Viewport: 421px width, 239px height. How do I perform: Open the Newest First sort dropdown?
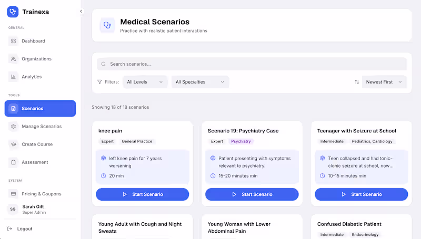click(384, 82)
